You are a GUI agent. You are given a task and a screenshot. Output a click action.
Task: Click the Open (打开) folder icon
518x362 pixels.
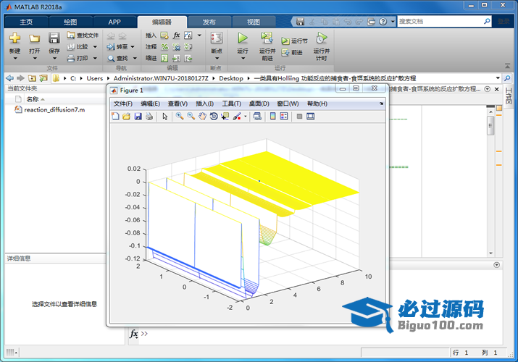34,38
